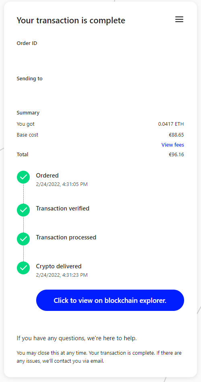
Task: Click the 0.0417 ETH amount
Action: 171,124
